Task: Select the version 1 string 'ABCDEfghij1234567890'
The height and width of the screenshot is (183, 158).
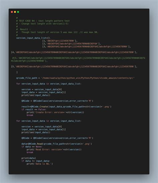Action: pyautogui.click(x=61, y=41)
